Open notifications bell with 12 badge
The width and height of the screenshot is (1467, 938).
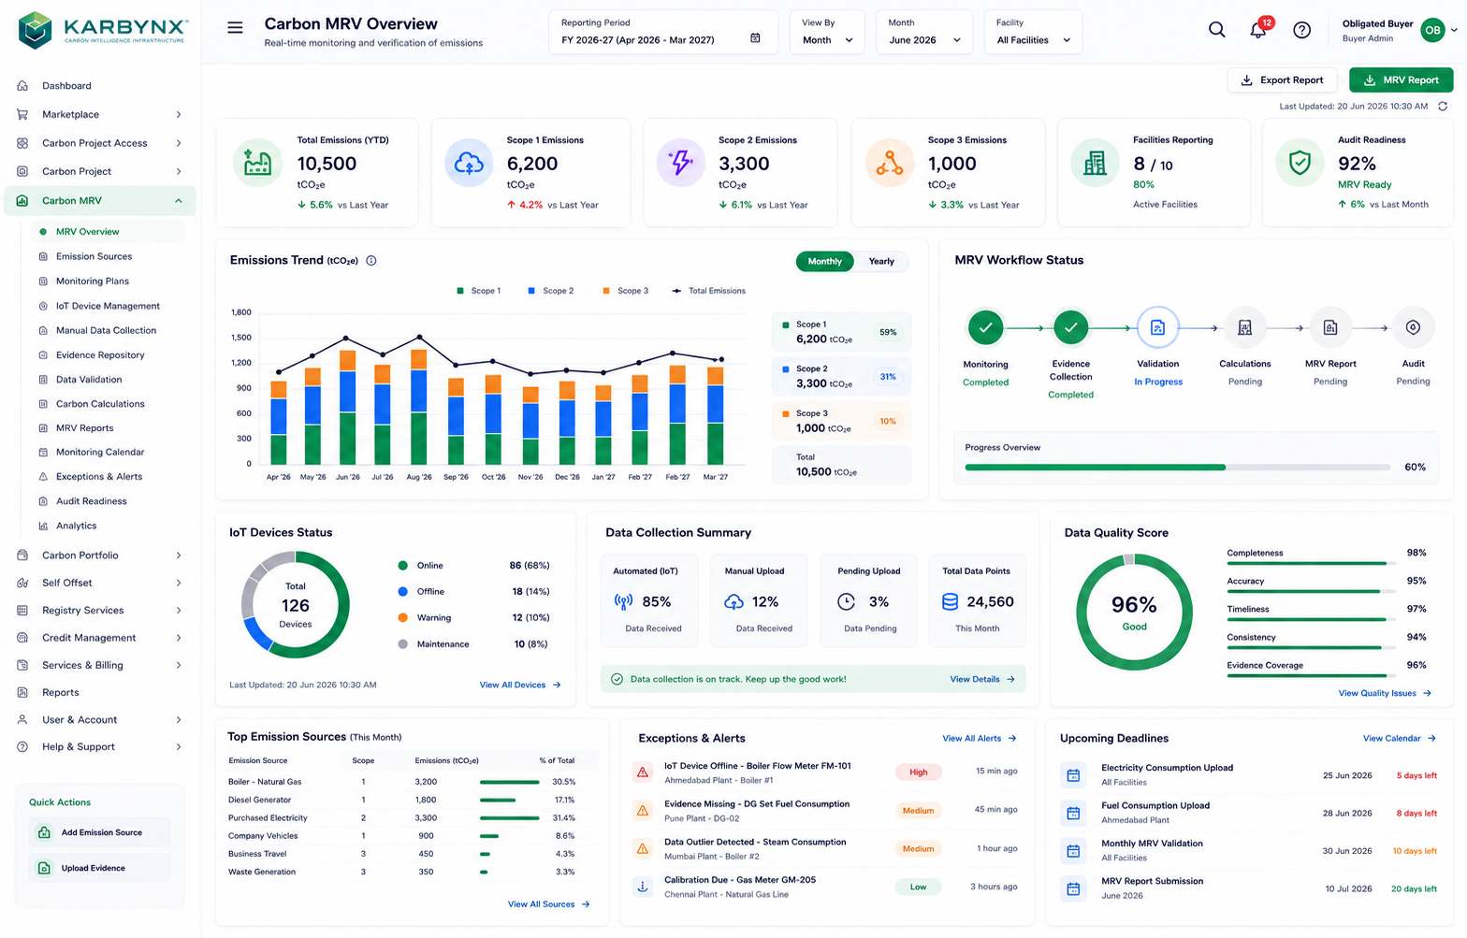(x=1259, y=30)
